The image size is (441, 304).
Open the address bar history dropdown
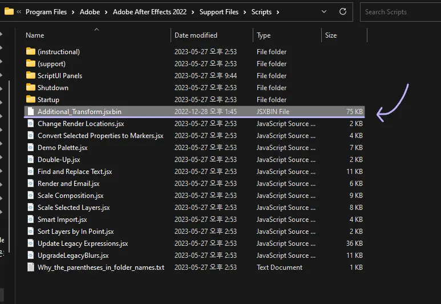(324, 11)
